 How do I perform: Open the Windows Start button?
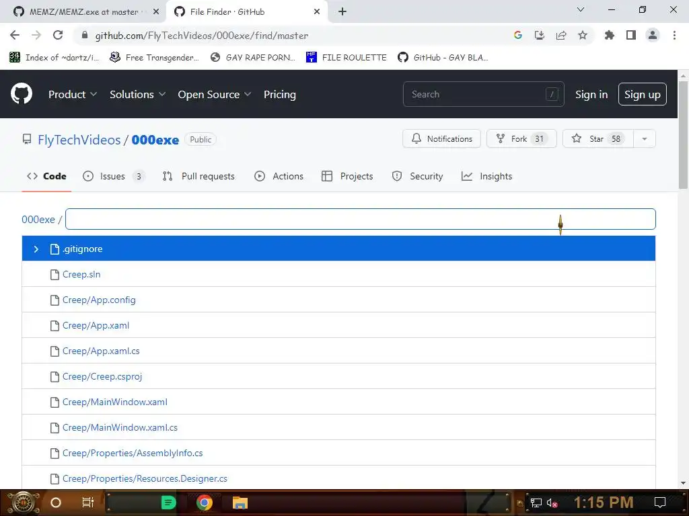pyautogui.click(x=24, y=503)
